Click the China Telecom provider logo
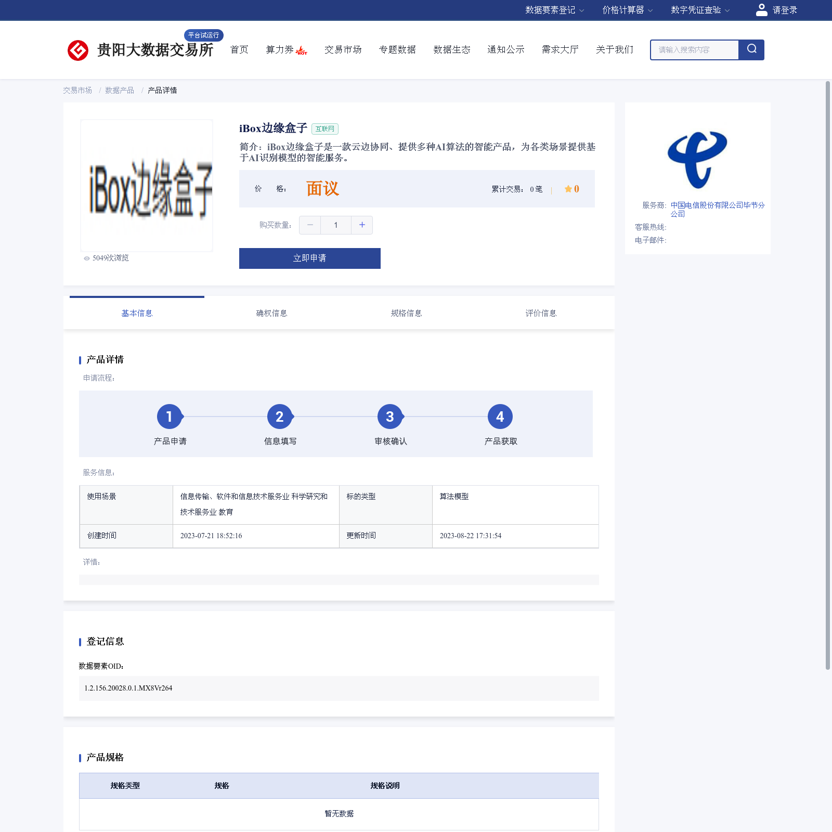This screenshot has width=832, height=832. [x=697, y=160]
